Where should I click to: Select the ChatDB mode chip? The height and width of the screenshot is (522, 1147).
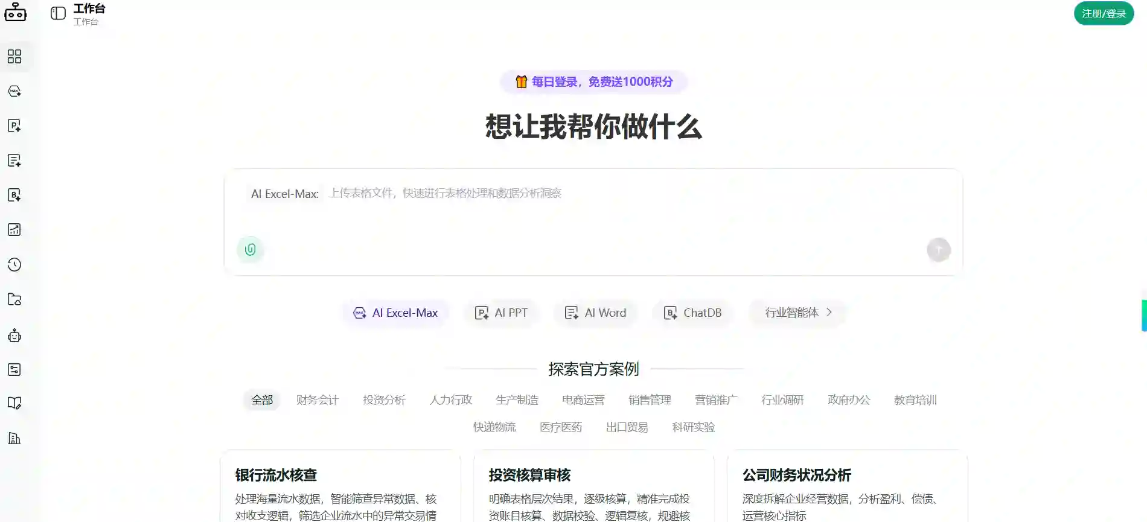click(692, 313)
